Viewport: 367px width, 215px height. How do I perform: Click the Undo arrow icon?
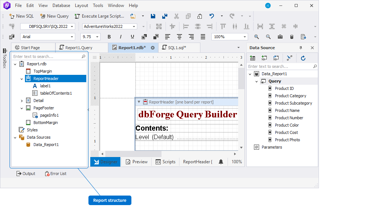click(x=212, y=16)
